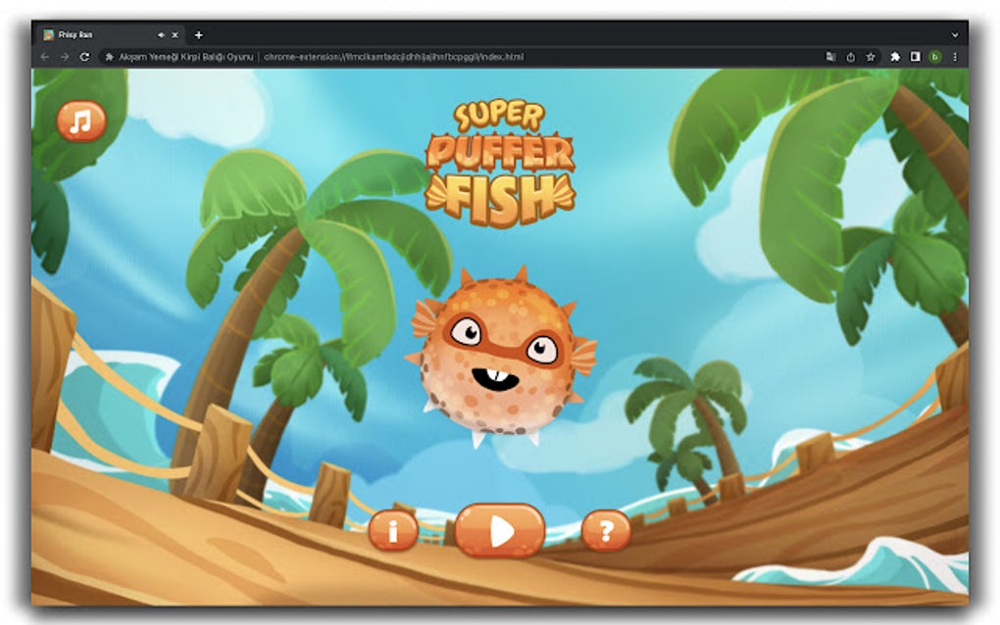Open the Extensions puzzle icon

pyautogui.click(x=896, y=57)
